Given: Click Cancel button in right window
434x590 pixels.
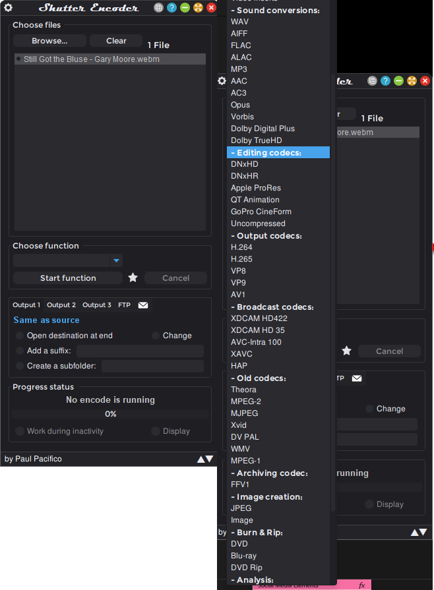Looking at the screenshot, I should 389,351.
